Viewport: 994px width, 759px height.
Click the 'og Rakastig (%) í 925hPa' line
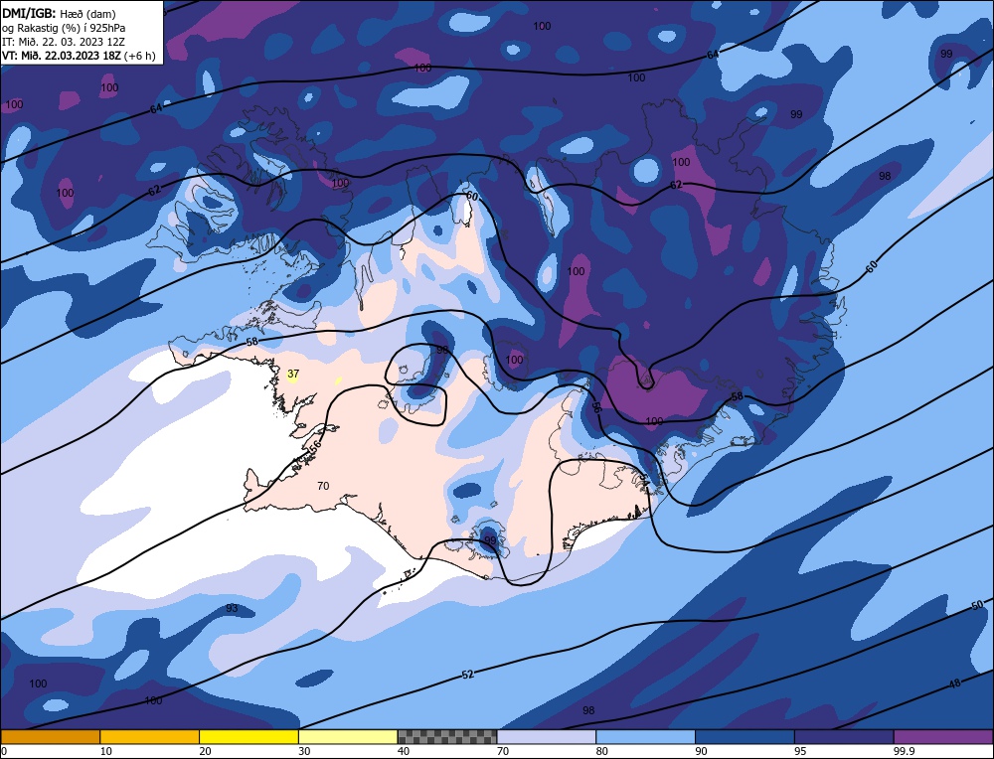[x=64, y=28]
